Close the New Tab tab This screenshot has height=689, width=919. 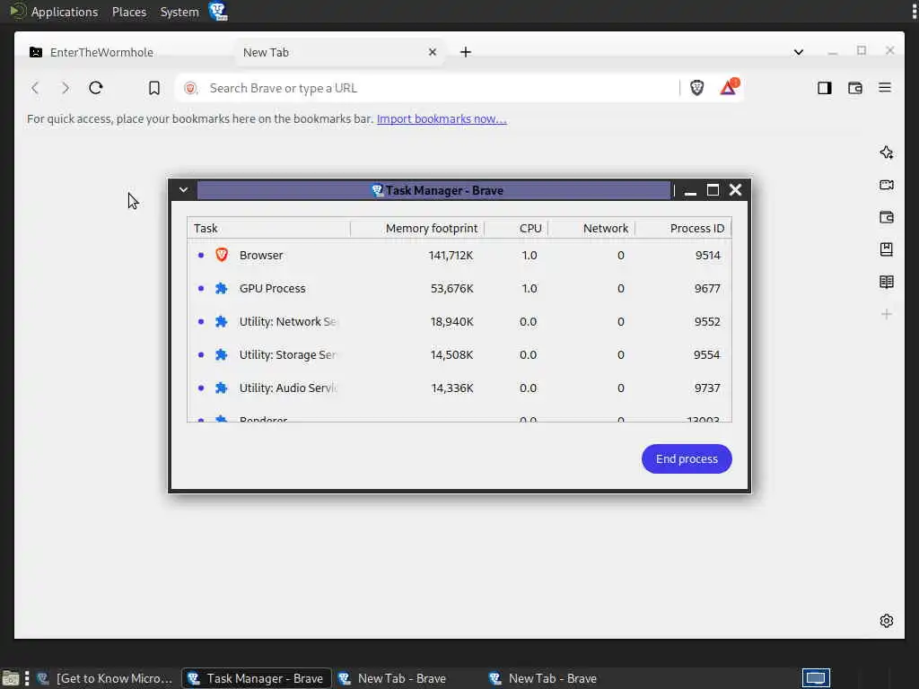433,52
